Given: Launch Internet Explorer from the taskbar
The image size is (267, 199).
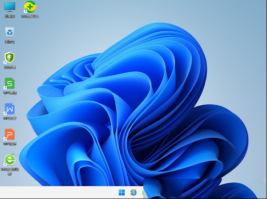Looking at the screenshot, I should tap(133, 192).
